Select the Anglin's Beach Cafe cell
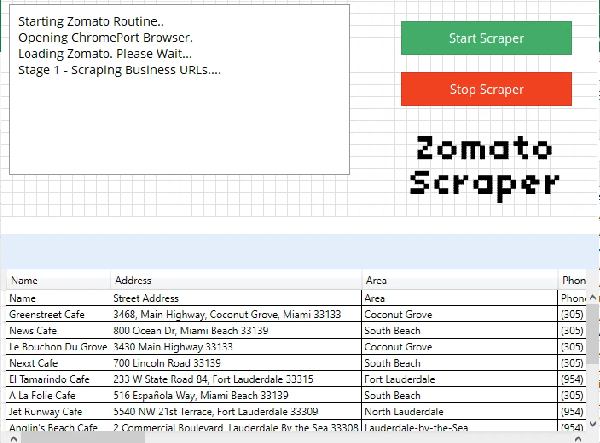 coord(58,426)
